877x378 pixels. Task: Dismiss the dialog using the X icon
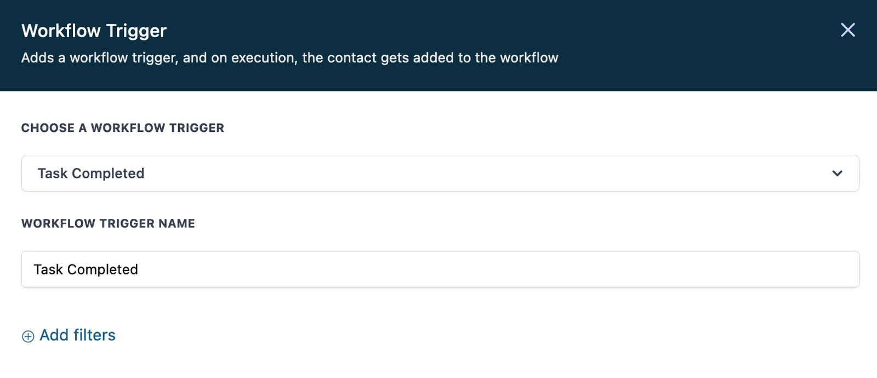(847, 30)
